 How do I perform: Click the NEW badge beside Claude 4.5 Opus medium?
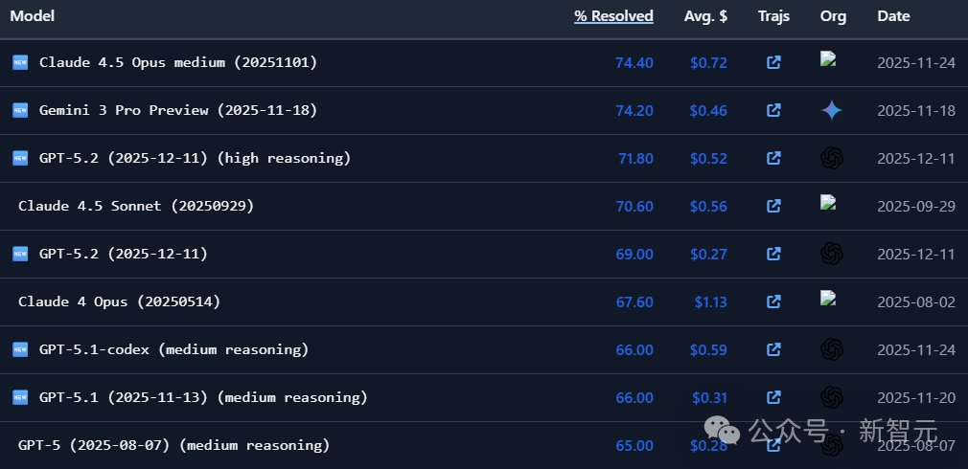20,62
